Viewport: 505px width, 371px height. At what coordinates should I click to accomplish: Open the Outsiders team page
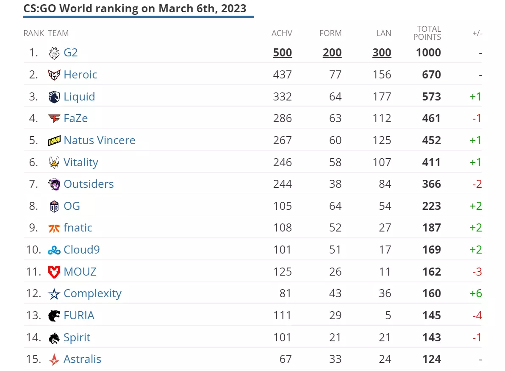[x=89, y=184]
